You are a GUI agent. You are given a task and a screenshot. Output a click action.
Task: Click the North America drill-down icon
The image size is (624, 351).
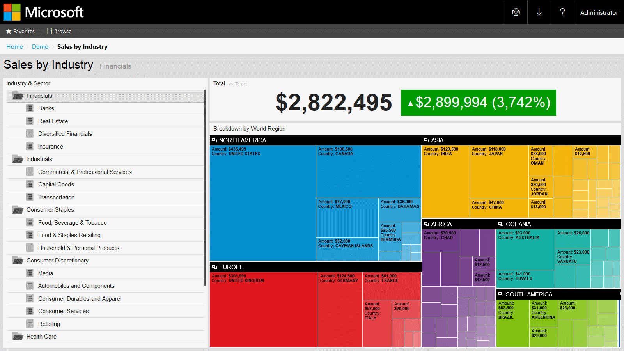pyautogui.click(x=214, y=140)
